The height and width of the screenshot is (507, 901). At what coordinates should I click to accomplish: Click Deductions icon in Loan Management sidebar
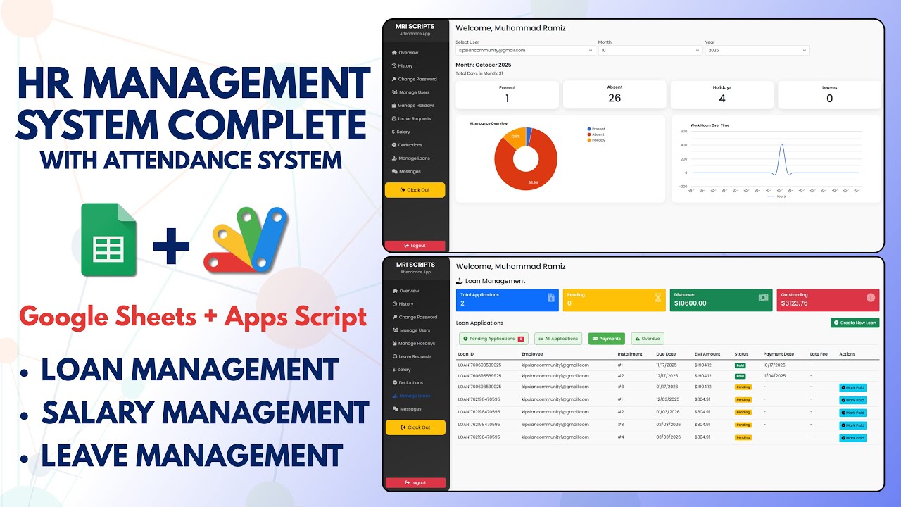click(x=395, y=382)
